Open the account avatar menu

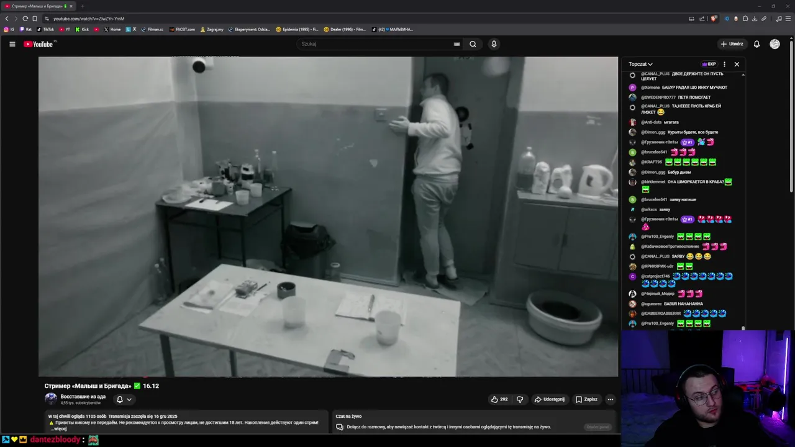[775, 44]
